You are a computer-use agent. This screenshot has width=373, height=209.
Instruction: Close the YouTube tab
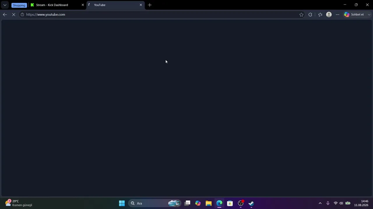pyautogui.click(x=141, y=5)
